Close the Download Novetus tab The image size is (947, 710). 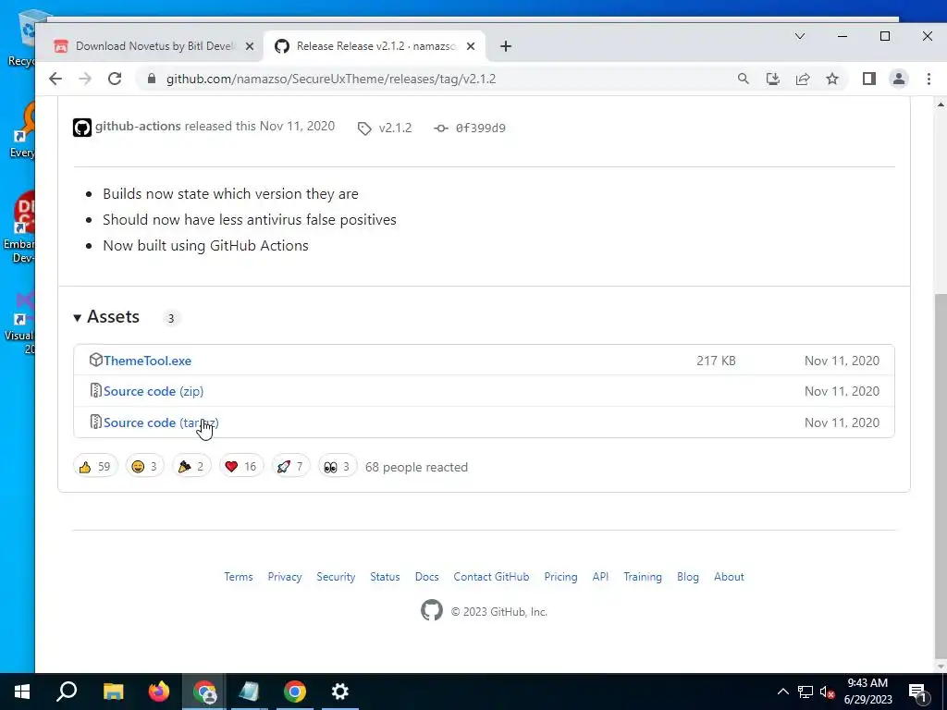click(x=250, y=46)
